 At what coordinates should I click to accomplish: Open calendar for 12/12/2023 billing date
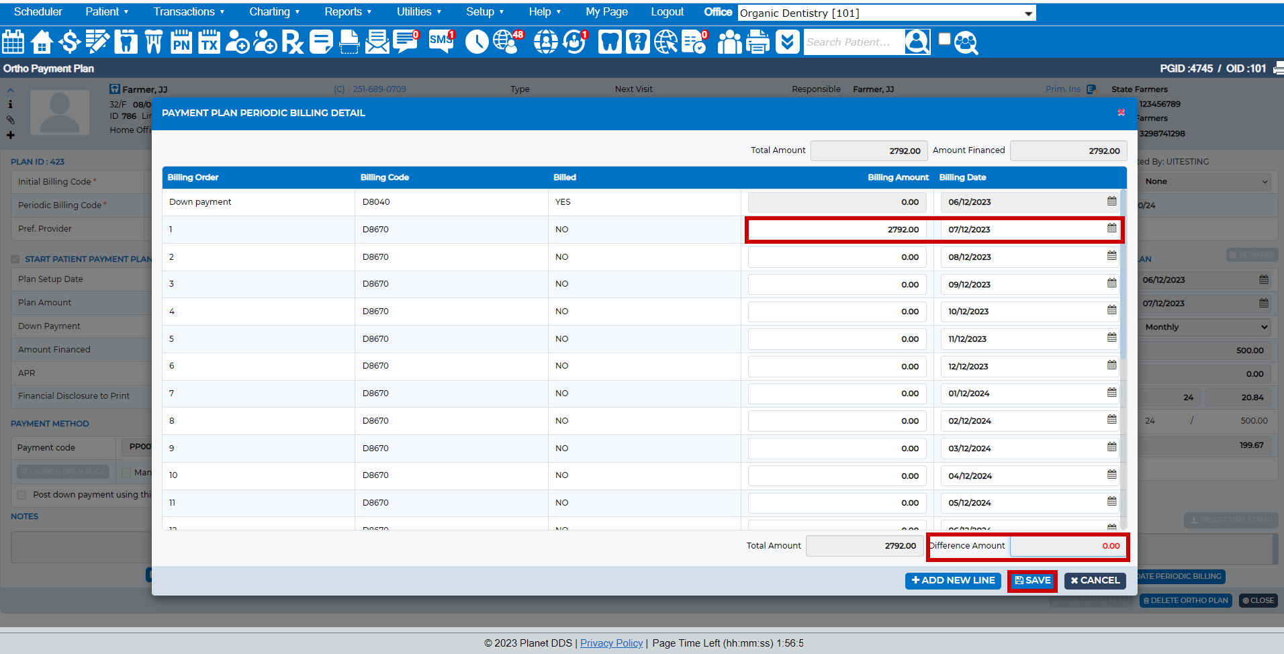(1111, 365)
